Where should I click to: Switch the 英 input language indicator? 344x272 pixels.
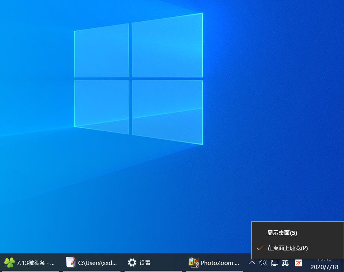[285, 263]
